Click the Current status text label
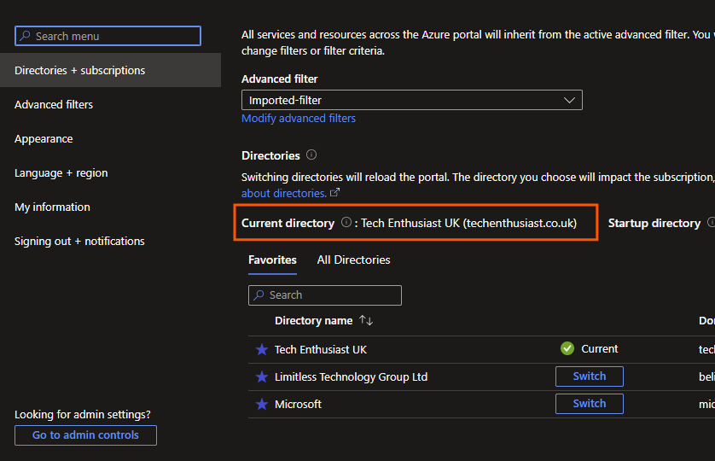This screenshot has height=461, width=715. [599, 348]
